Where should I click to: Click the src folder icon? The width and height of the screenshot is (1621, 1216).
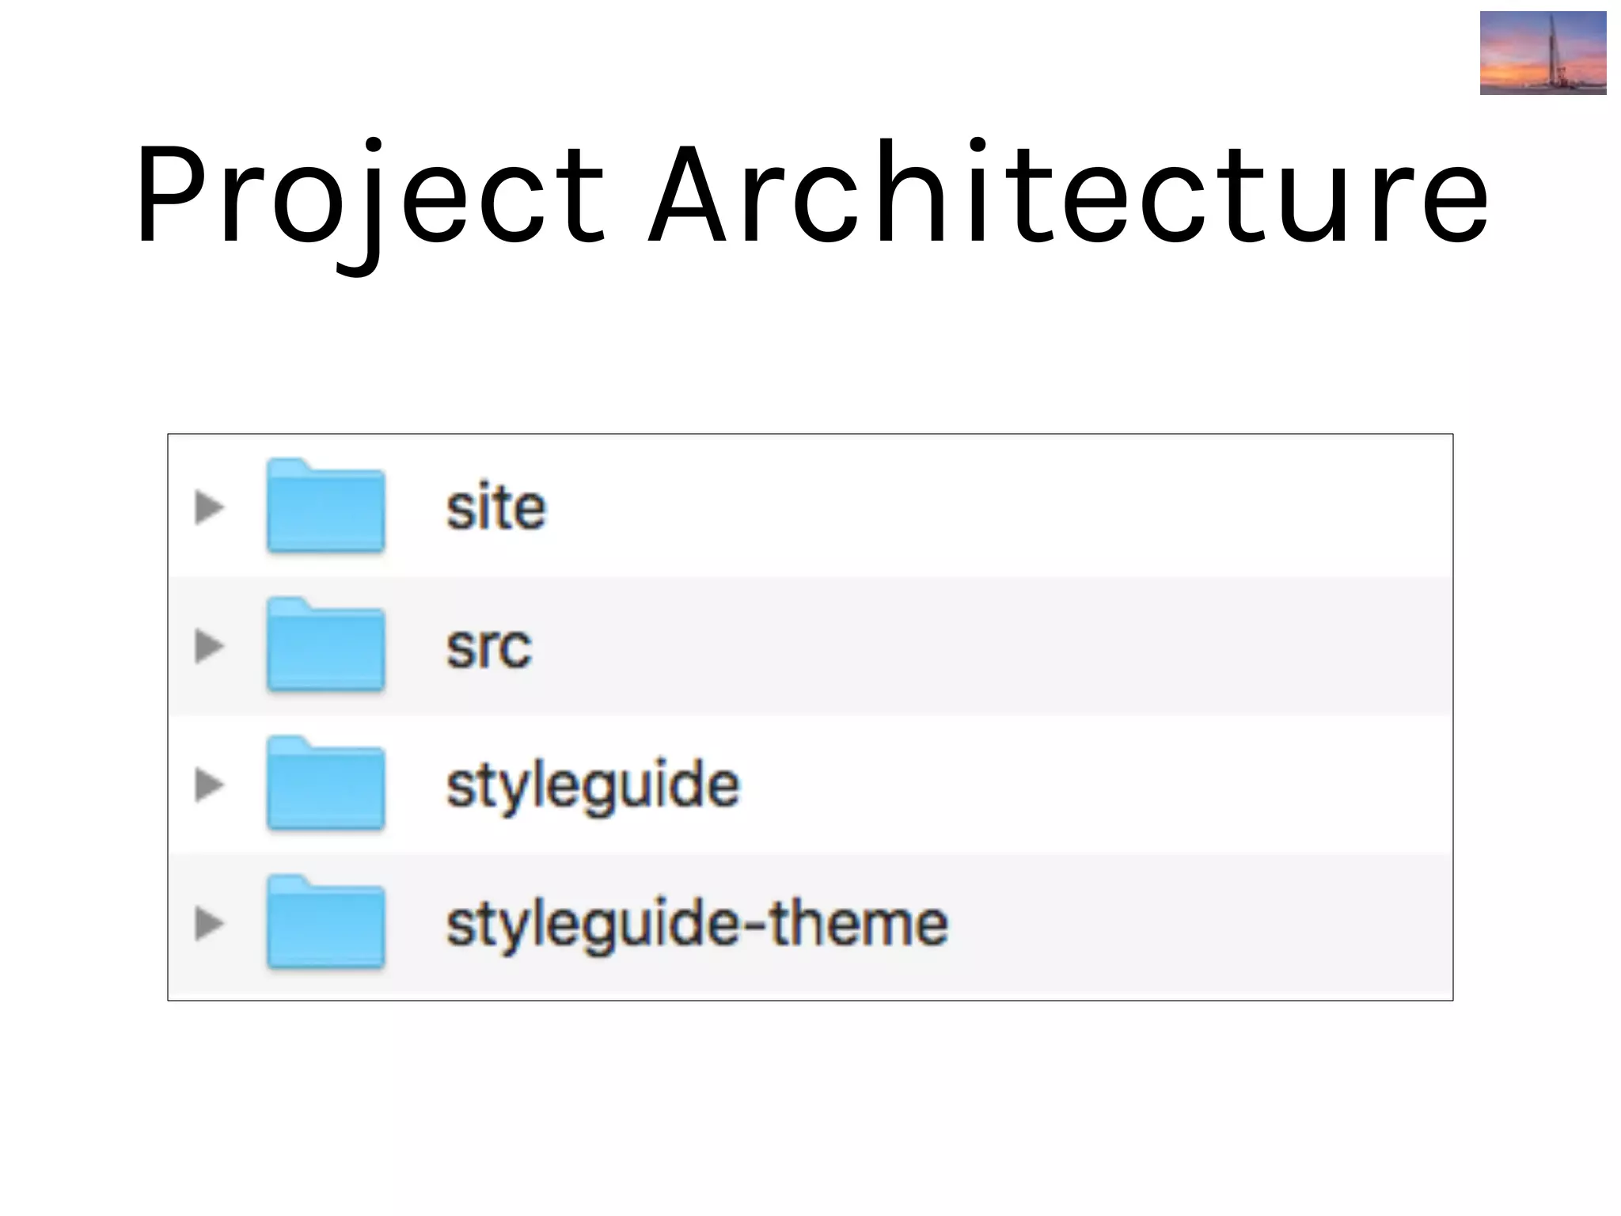325,645
